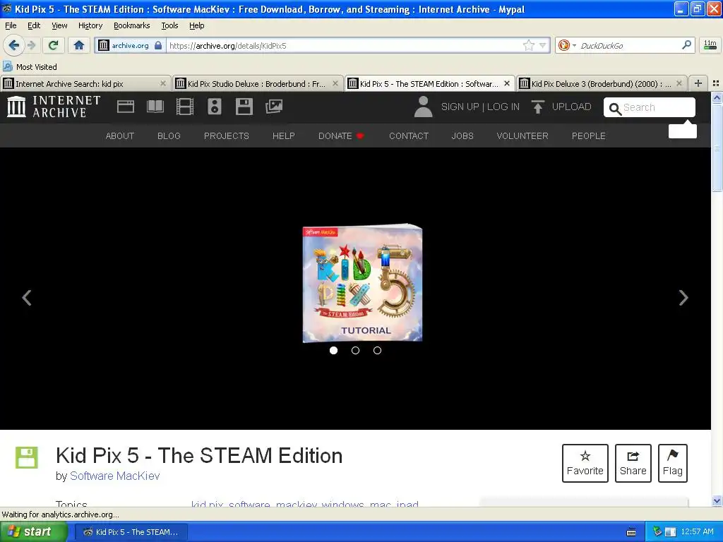723x542 pixels.
Task: Open the HELP nav link in the Archive bar
Action: click(x=284, y=136)
